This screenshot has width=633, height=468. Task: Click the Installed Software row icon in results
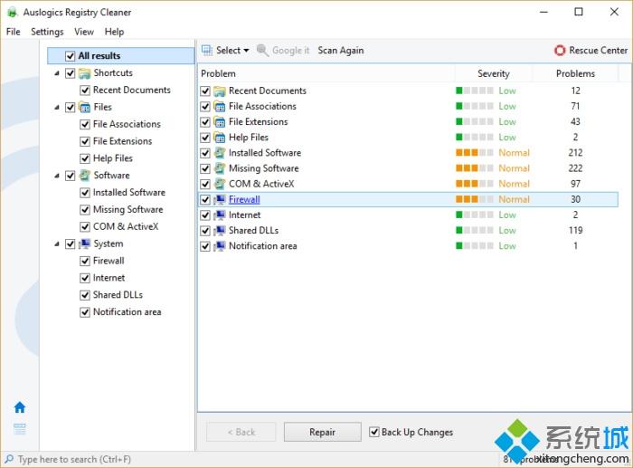[x=220, y=153]
